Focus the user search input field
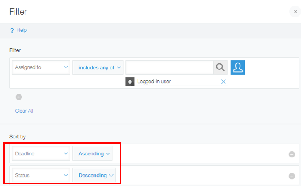This screenshot has width=301, height=186. click(169, 67)
